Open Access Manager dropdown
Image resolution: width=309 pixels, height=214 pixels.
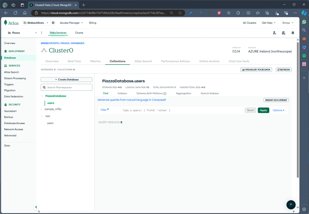pyautogui.click(x=71, y=23)
